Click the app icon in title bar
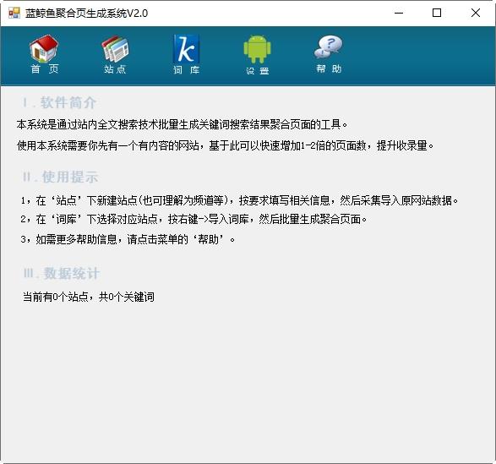This screenshot has width=496, height=464. pos(14,13)
